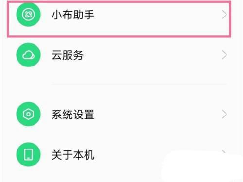Click the partly hidden chevron of 关于本机
243x182 pixels.
click(224, 152)
